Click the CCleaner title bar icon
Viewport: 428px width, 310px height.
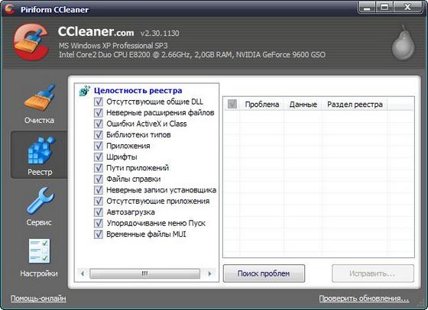tap(10, 8)
